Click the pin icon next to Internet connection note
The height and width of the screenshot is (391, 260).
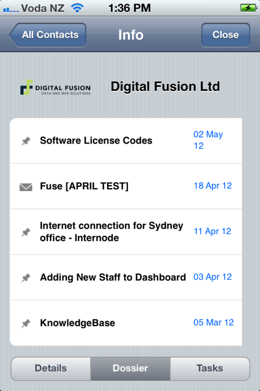(26, 232)
